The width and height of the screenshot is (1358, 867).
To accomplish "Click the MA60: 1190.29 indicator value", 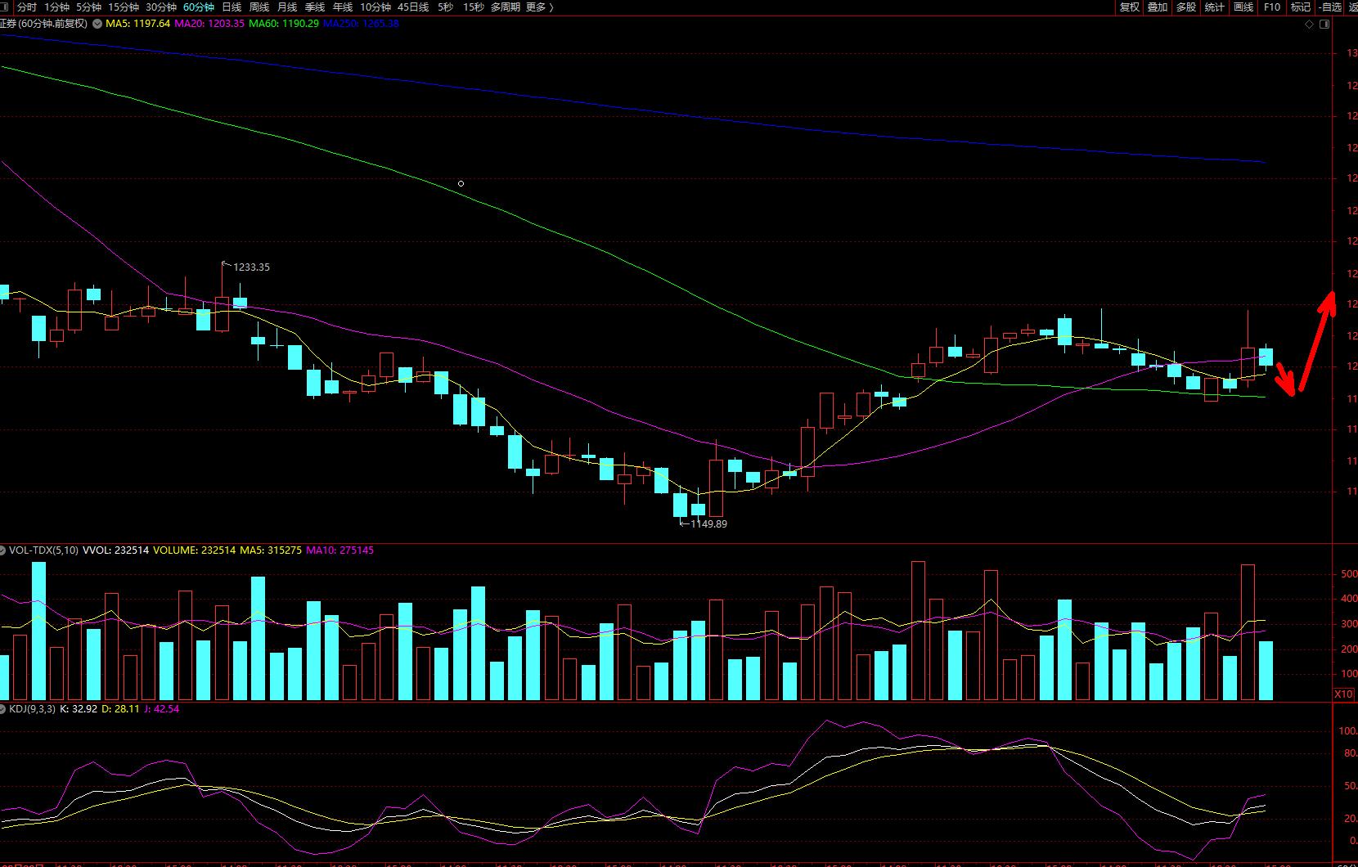I will [x=284, y=24].
